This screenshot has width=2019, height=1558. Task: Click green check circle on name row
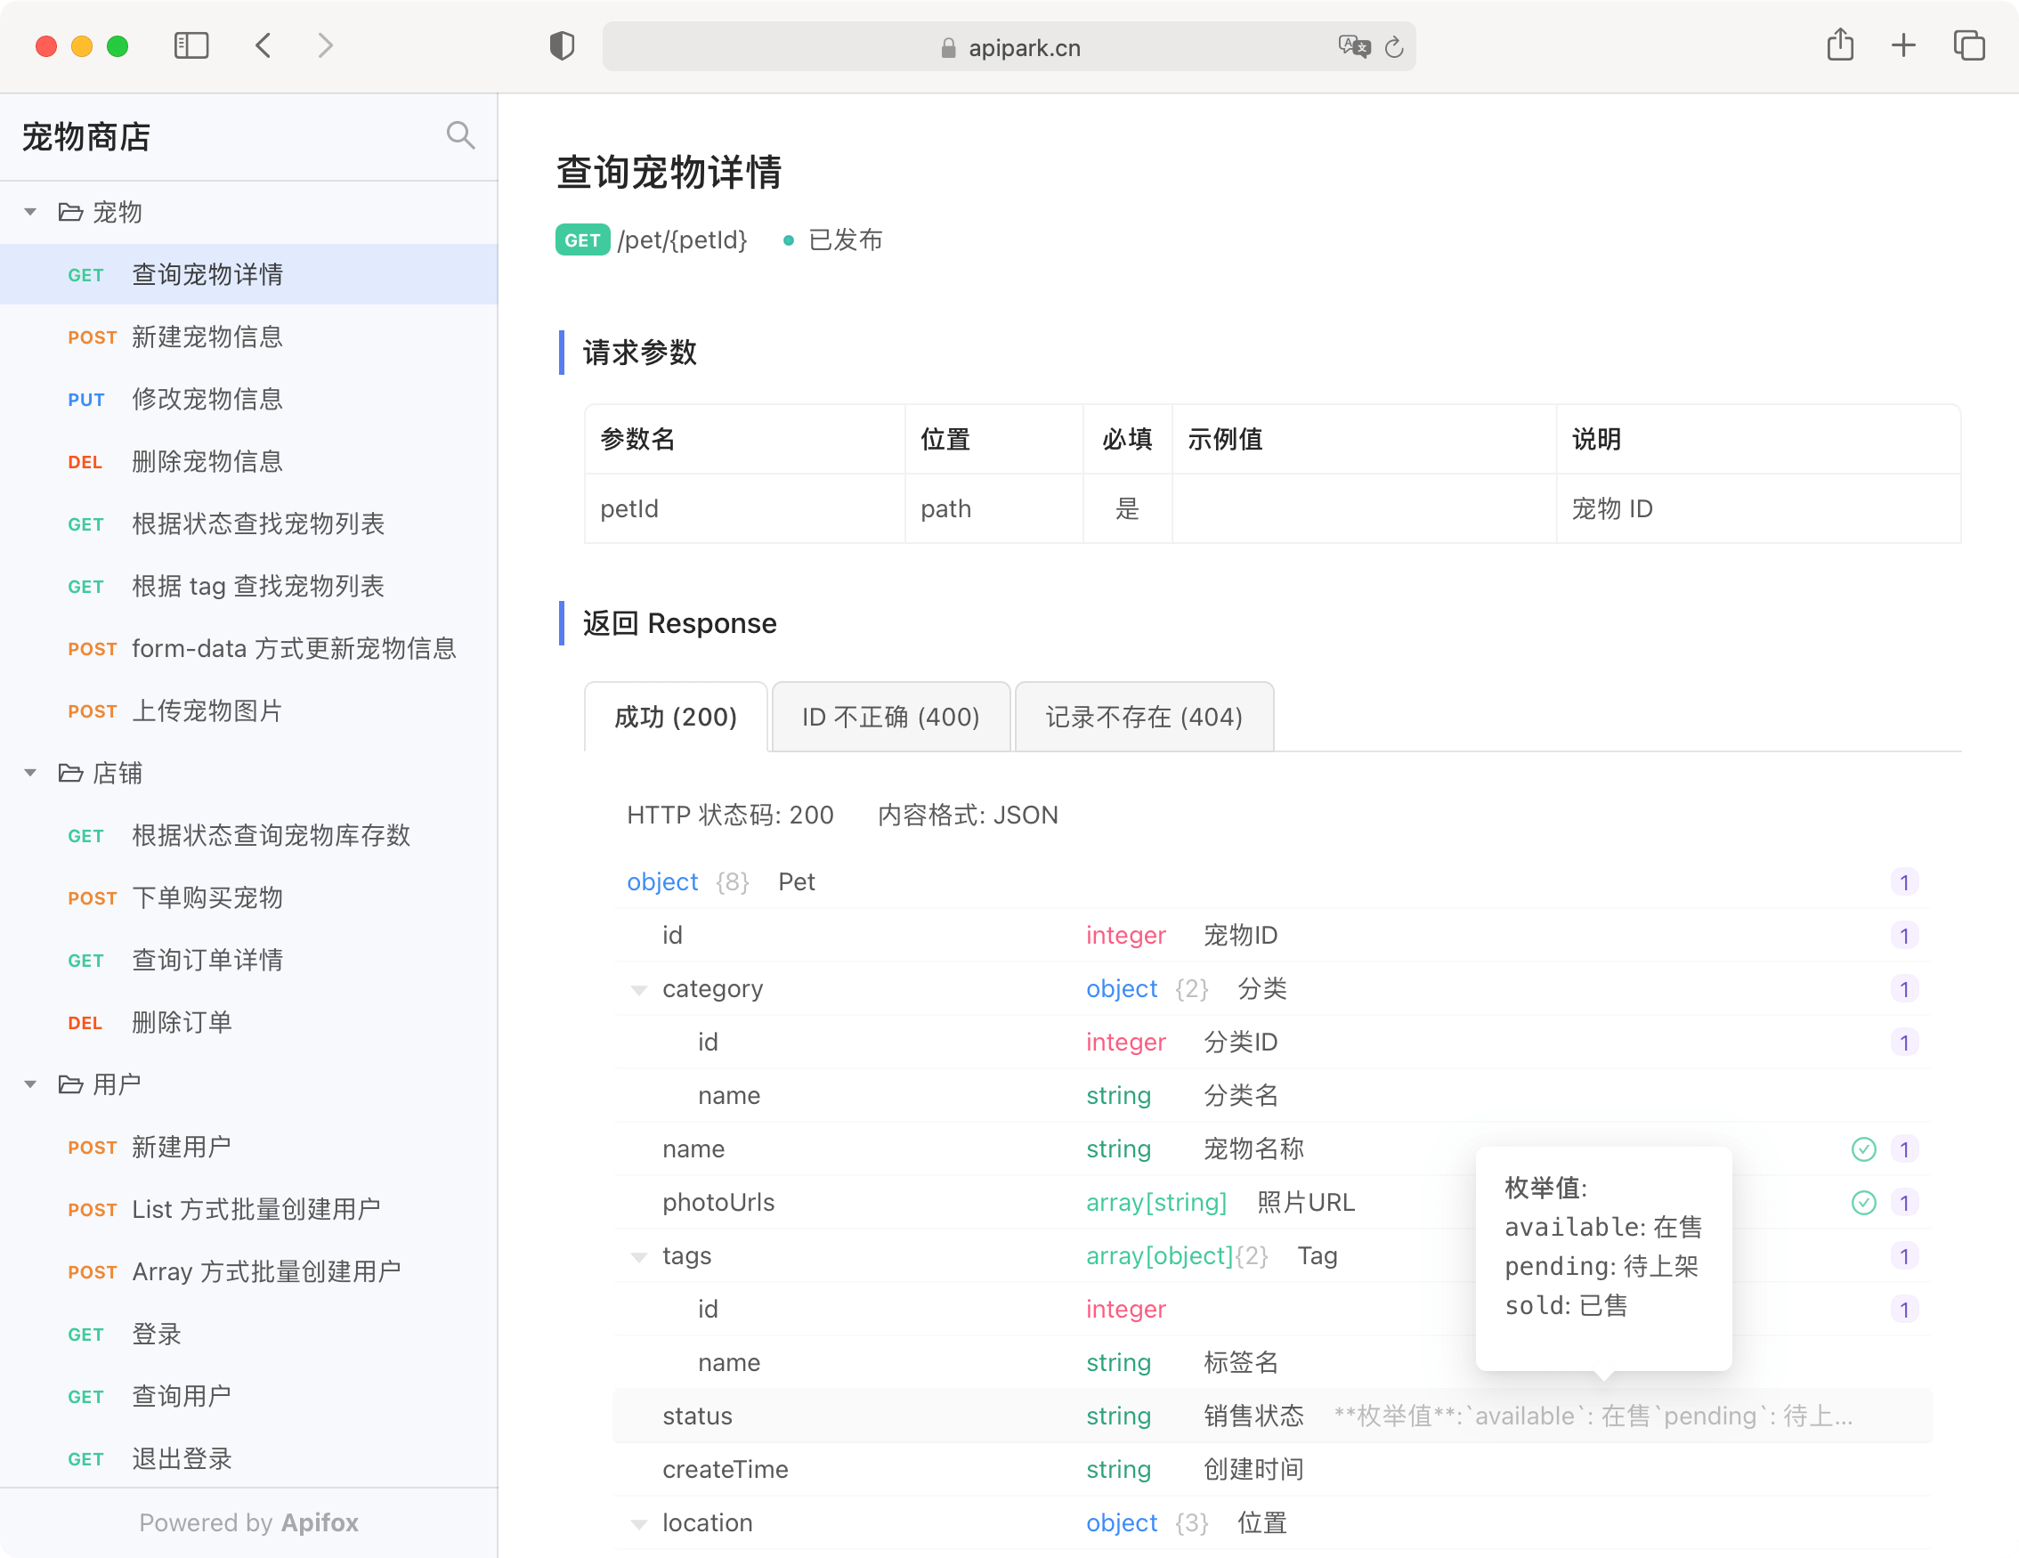(x=1864, y=1149)
